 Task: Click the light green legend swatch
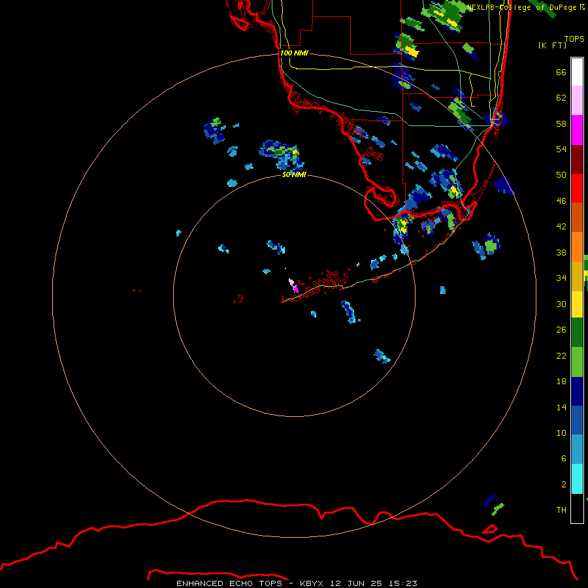tap(577, 362)
